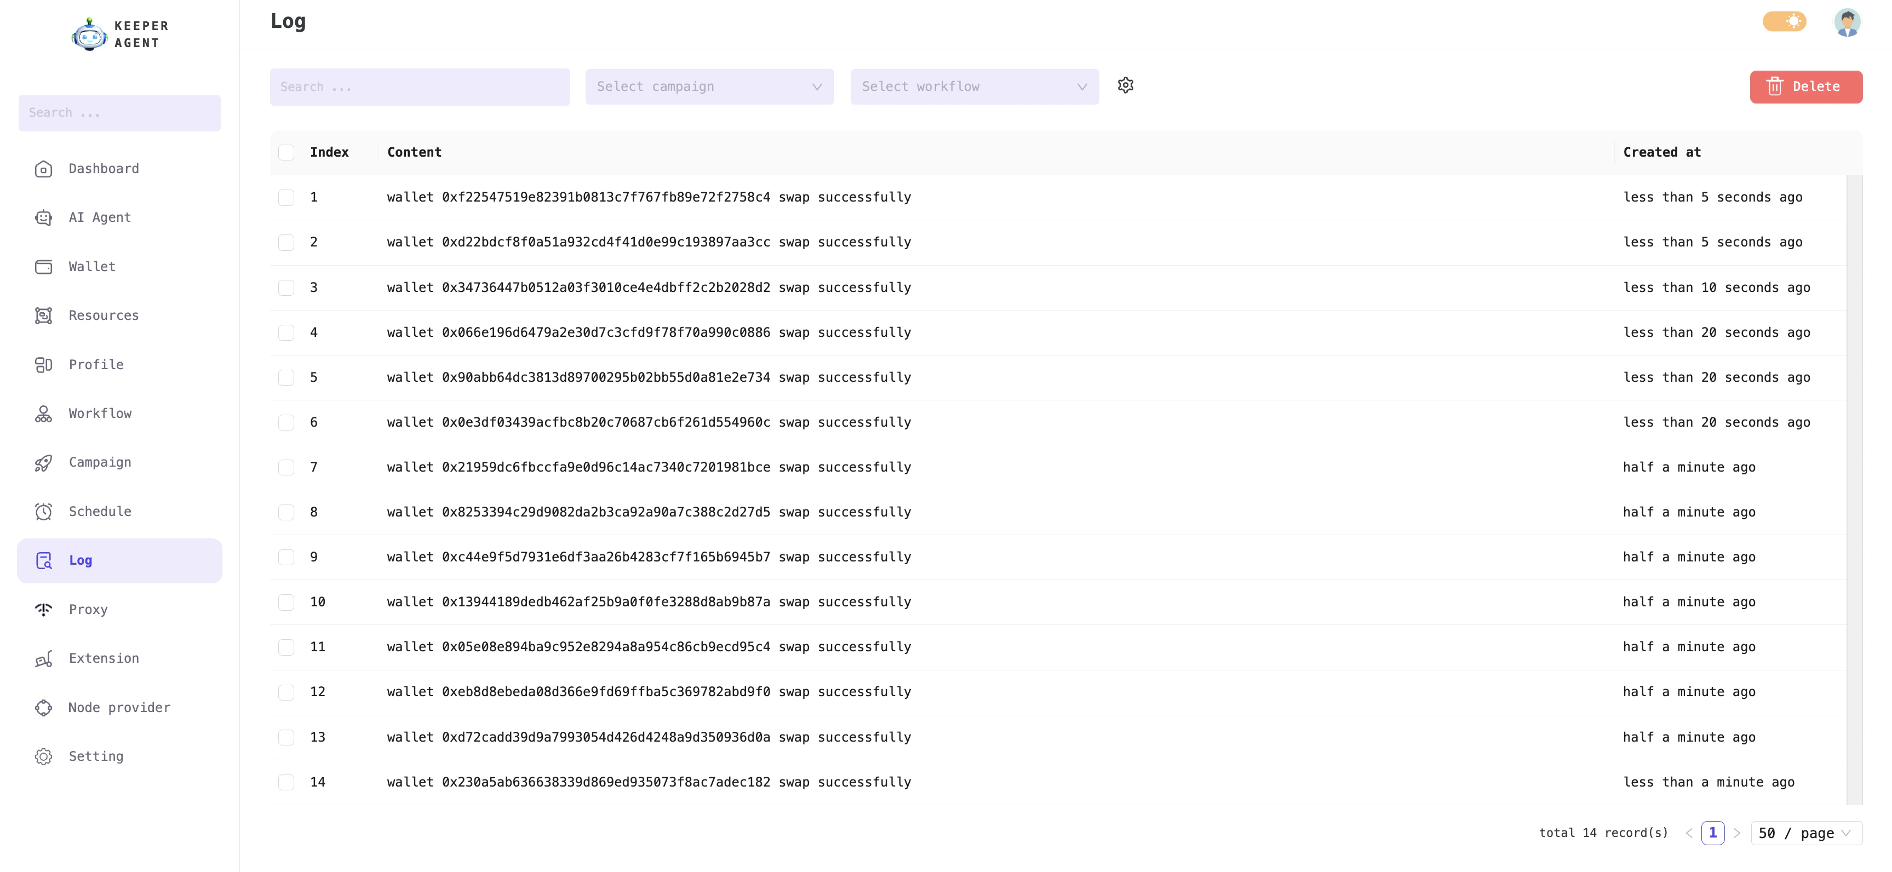Click wallet 0xd22bdcf8f0a51a932cd4f41d0e99c193897aa3cc log entry
The height and width of the screenshot is (872, 1892).
[649, 243]
